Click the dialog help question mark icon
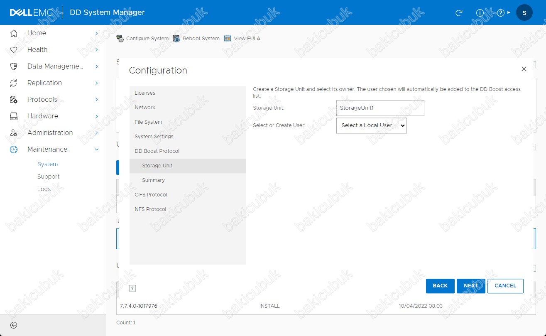The height and width of the screenshot is (336, 546). point(132,289)
